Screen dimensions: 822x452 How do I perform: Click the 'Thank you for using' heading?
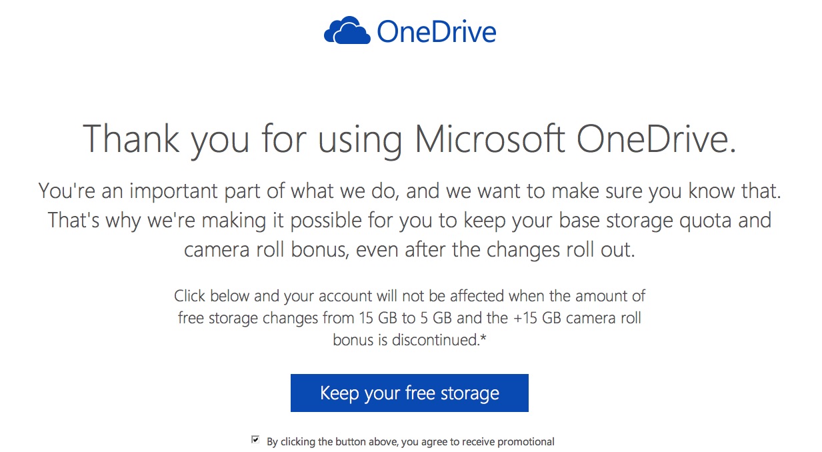tap(242, 139)
